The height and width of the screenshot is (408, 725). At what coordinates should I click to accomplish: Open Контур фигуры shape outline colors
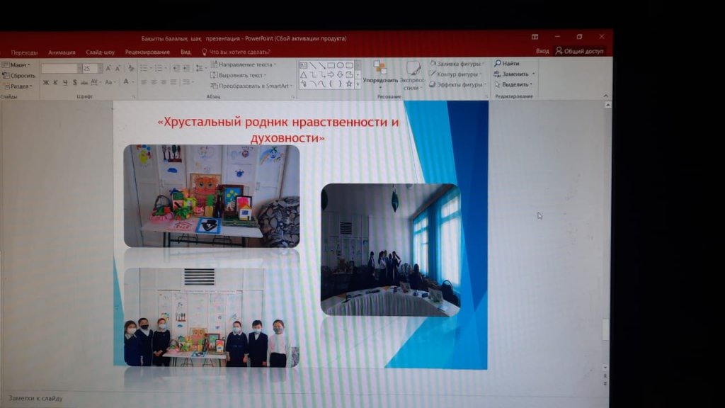[455, 74]
